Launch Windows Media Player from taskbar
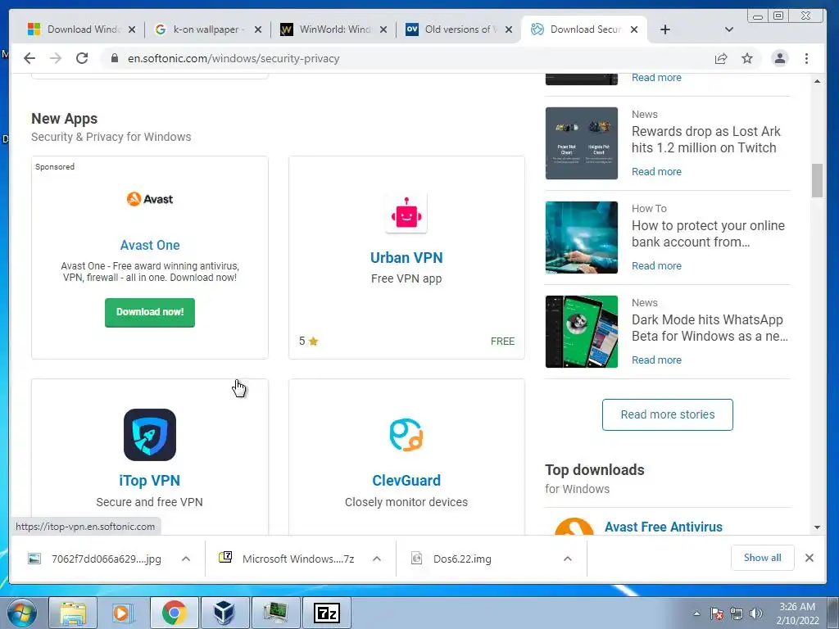 123,613
